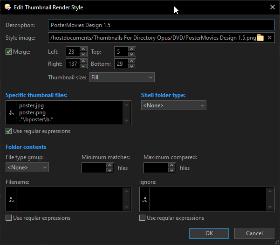This screenshot has width=280, height=245.
Task: Increase the Minimum matches value
Action: click(x=109, y=165)
